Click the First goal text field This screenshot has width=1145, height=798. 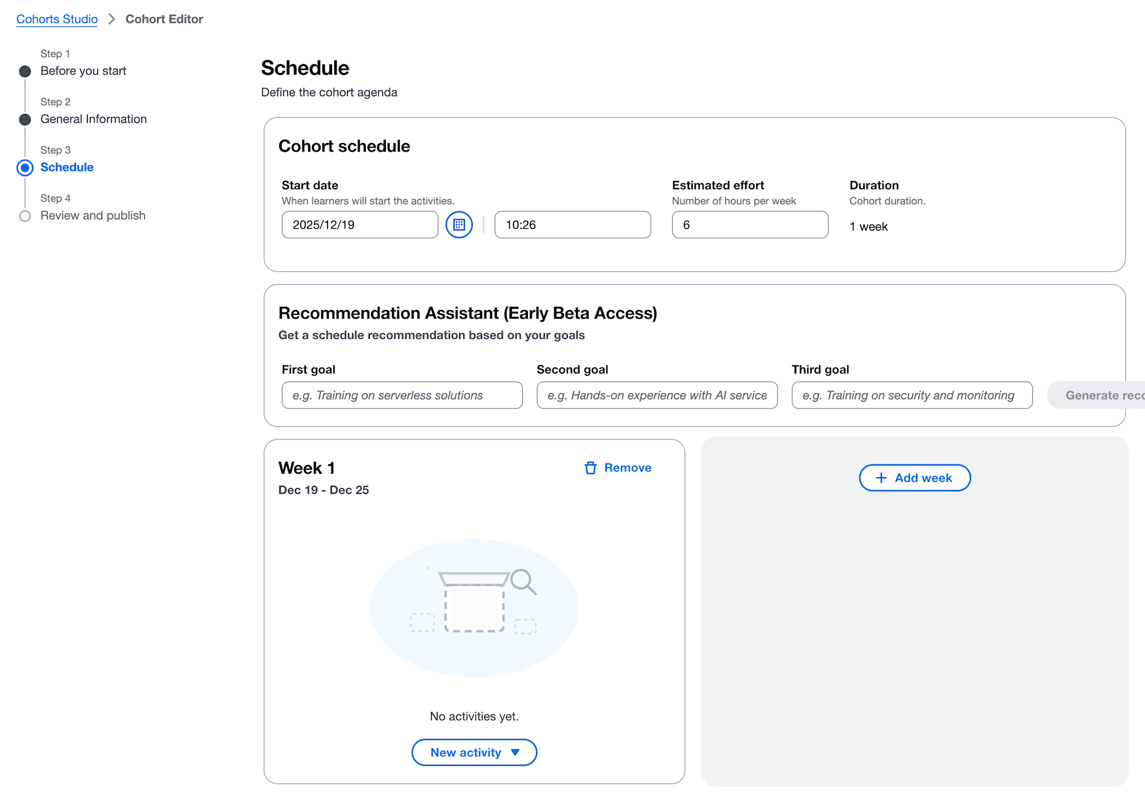[402, 395]
